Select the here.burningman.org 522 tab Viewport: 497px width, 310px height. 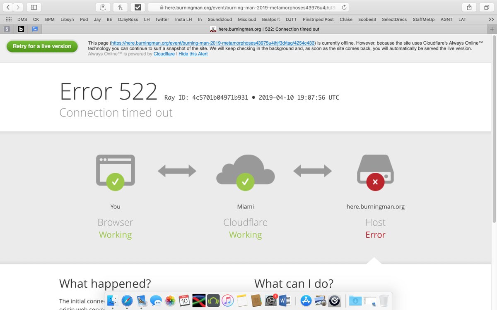tap(265, 29)
